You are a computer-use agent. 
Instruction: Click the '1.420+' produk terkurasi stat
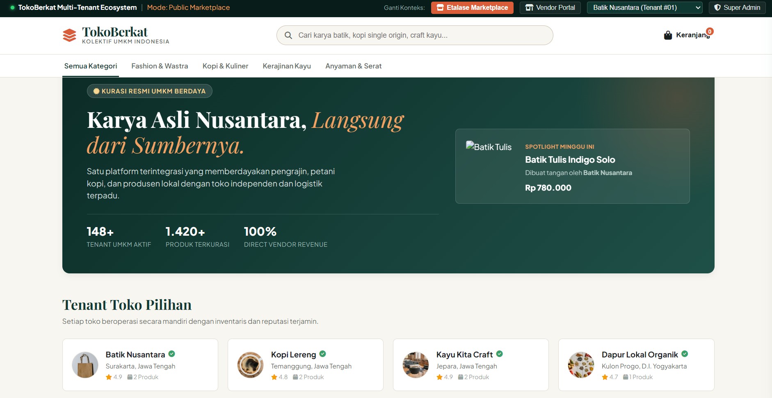point(185,232)
